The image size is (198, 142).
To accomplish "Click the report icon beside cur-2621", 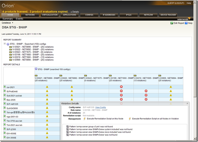I will pyautogui.click(x=5, y=87).
